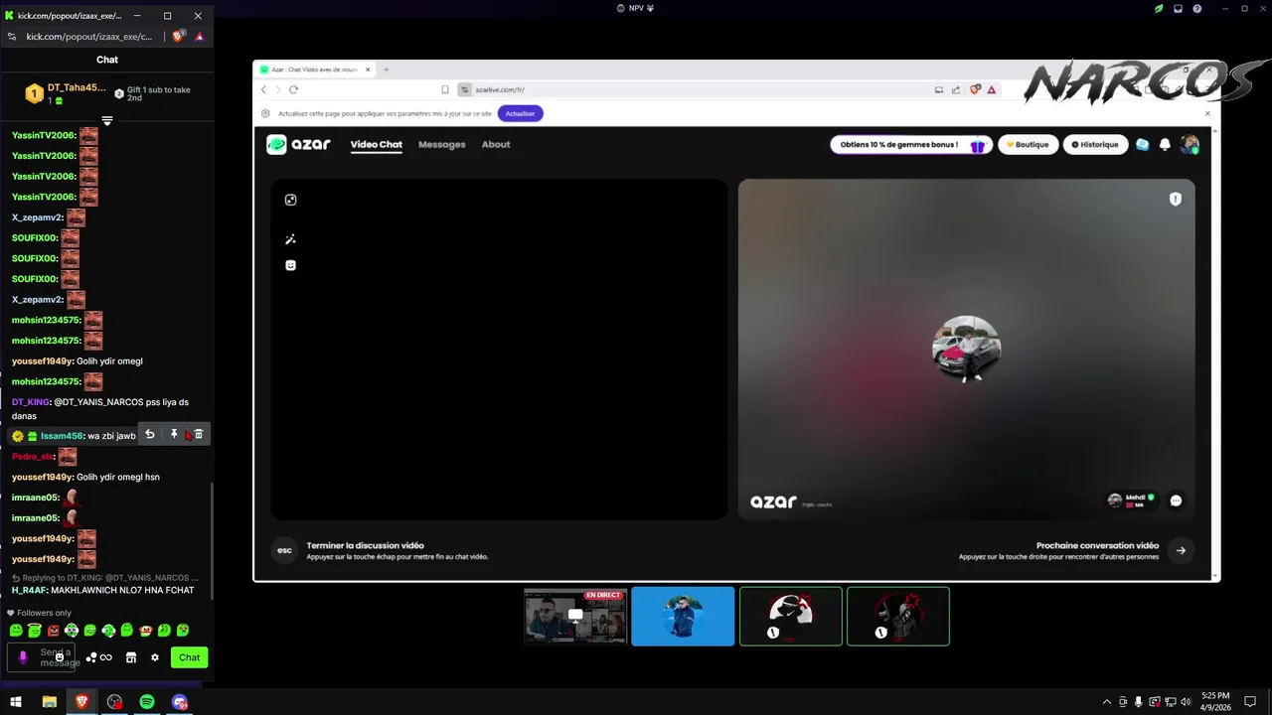The width and height of the screenshot is (1272, 715).
Task: Click the gem balance icon in Azar header
Action: tap(1142, 145)
